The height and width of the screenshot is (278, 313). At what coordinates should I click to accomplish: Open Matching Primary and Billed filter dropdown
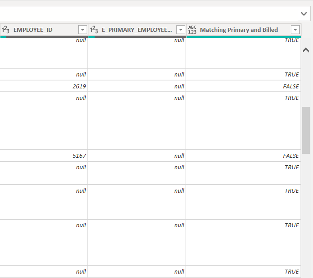click(x=295, y=30)
